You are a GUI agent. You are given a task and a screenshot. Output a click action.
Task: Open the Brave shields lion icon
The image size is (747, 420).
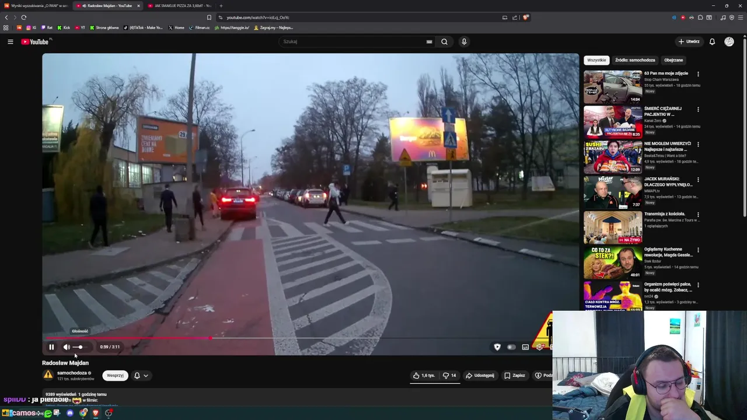pos(525,17)
